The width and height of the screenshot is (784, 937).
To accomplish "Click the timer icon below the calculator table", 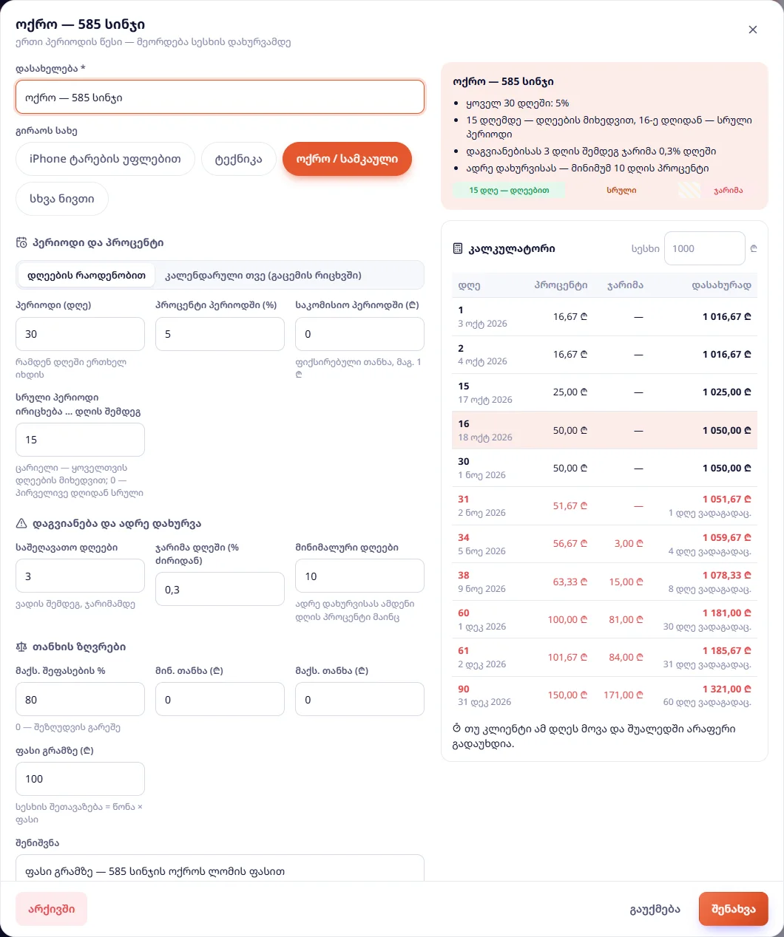I will [456, 729].
